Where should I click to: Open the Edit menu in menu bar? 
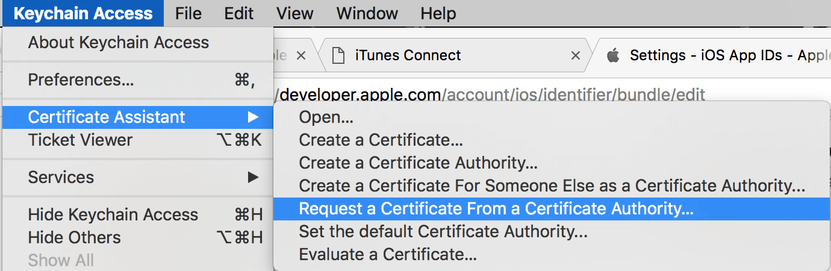click(239, 13)
